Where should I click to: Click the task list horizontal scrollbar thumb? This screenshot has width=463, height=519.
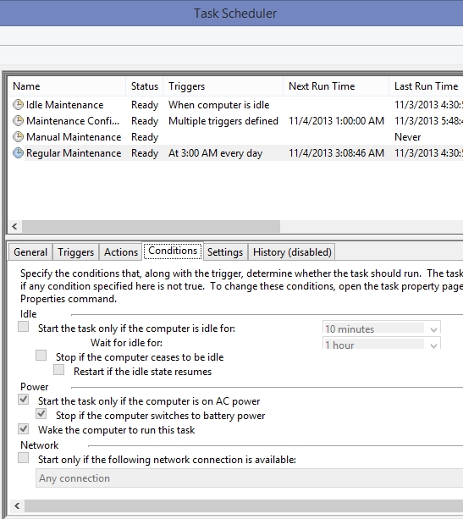151,227
